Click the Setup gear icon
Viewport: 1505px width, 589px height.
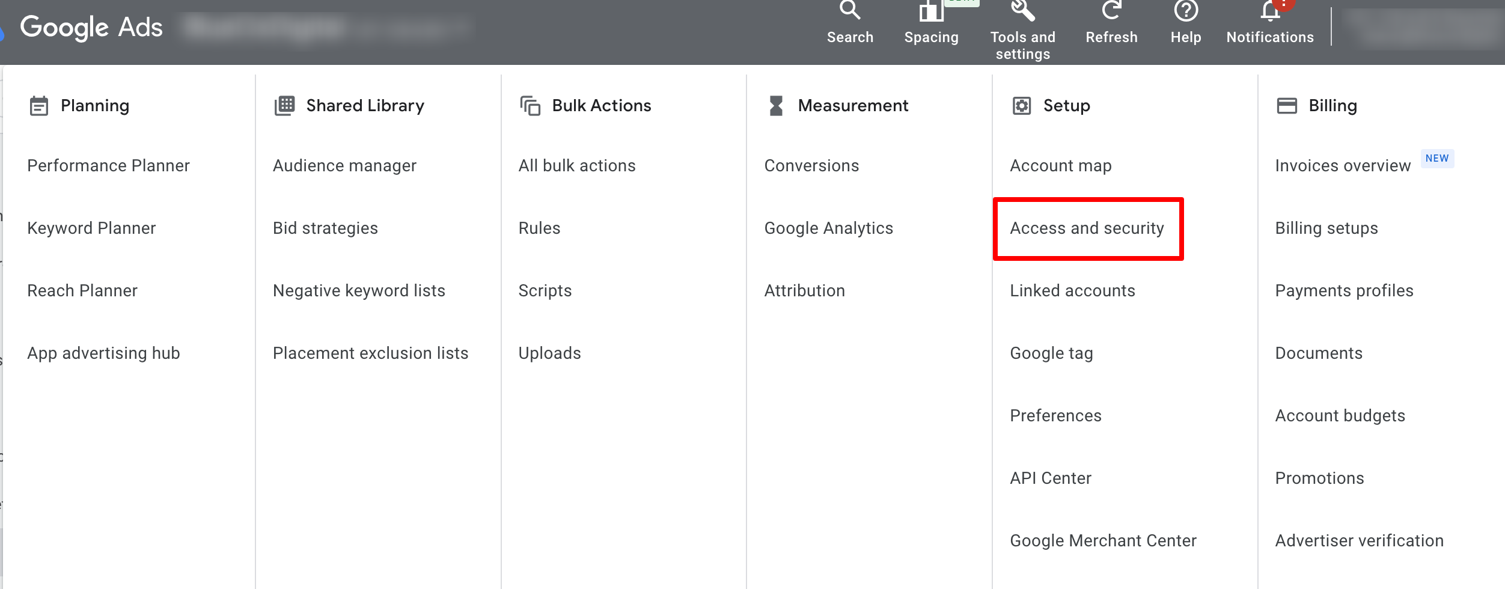(1022, 106)
